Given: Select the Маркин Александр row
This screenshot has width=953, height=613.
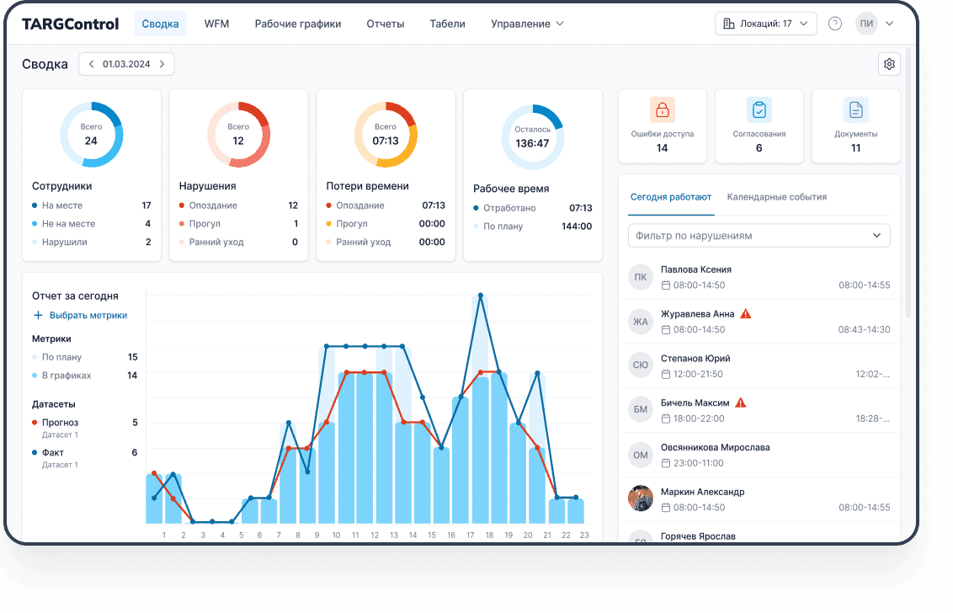Looking at the screenshot, I should (759, 498).
